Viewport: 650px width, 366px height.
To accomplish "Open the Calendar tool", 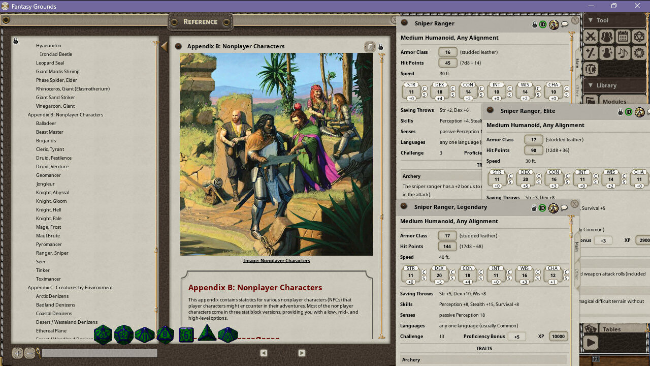I will tap(623, 37).
